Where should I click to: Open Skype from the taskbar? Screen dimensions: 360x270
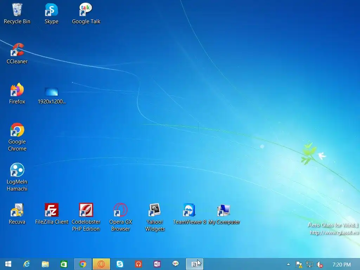(120, 264)
